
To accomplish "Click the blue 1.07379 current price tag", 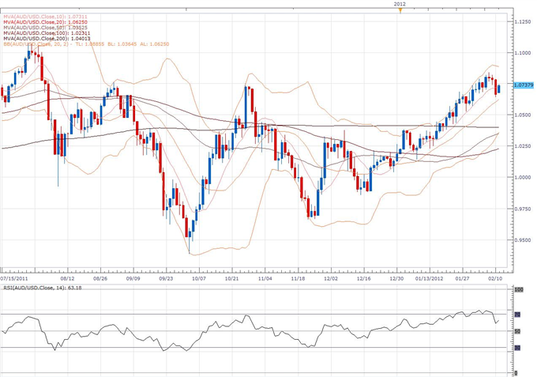I will coord(521,85).
